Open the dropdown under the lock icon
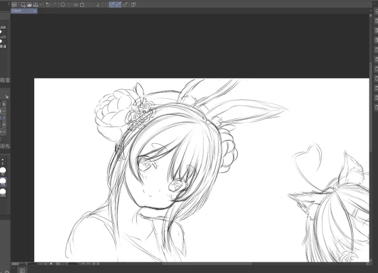Image resolution: width=378 pixels, height=273 pixels. (4, 111)
